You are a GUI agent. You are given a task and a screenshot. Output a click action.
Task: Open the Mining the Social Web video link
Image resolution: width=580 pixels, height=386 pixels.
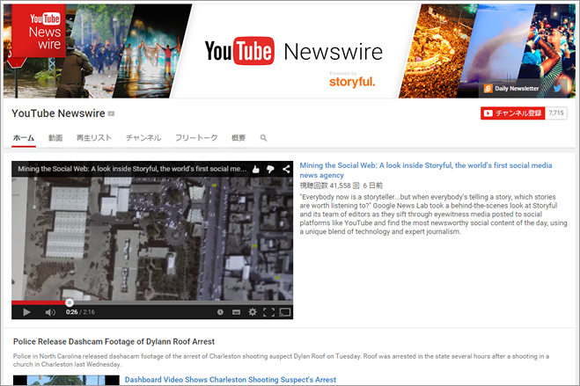426,170
